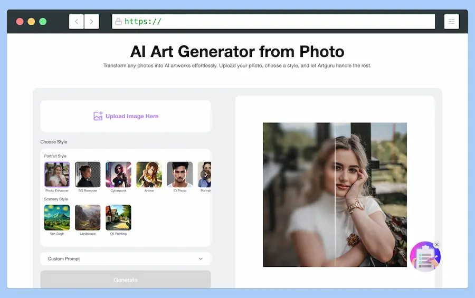Click the browser back arrow
This screenshot has width=475, height=298.
(77, 22)
